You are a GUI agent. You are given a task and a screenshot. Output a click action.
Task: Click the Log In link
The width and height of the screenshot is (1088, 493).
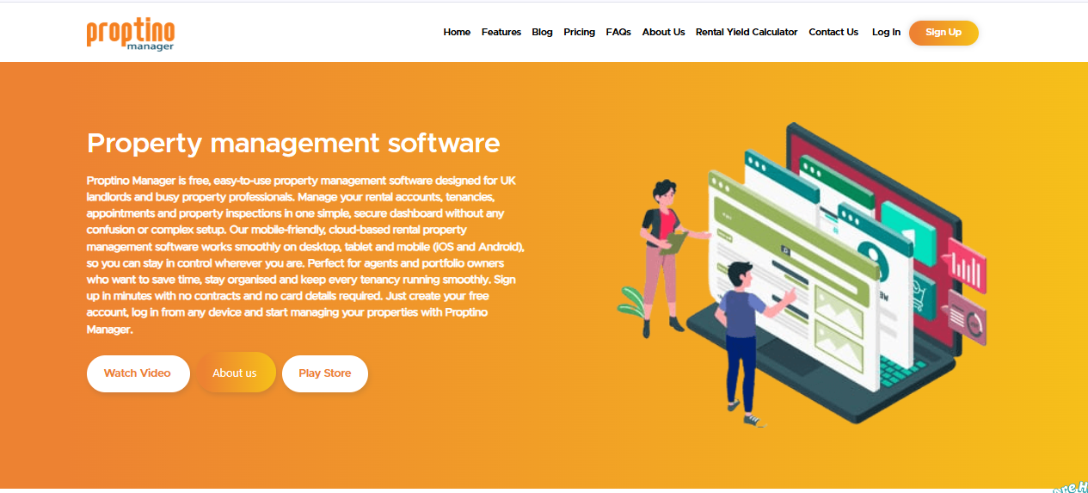(886, 33)
